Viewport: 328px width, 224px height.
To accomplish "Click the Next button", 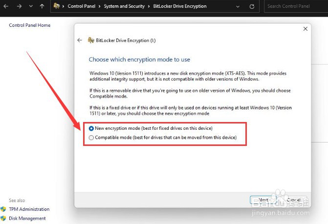I will coord(263,200).
